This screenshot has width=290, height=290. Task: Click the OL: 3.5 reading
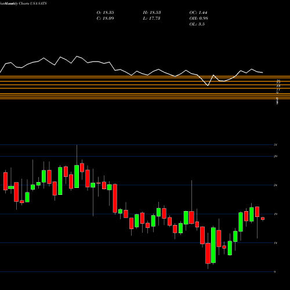[197, 24]
